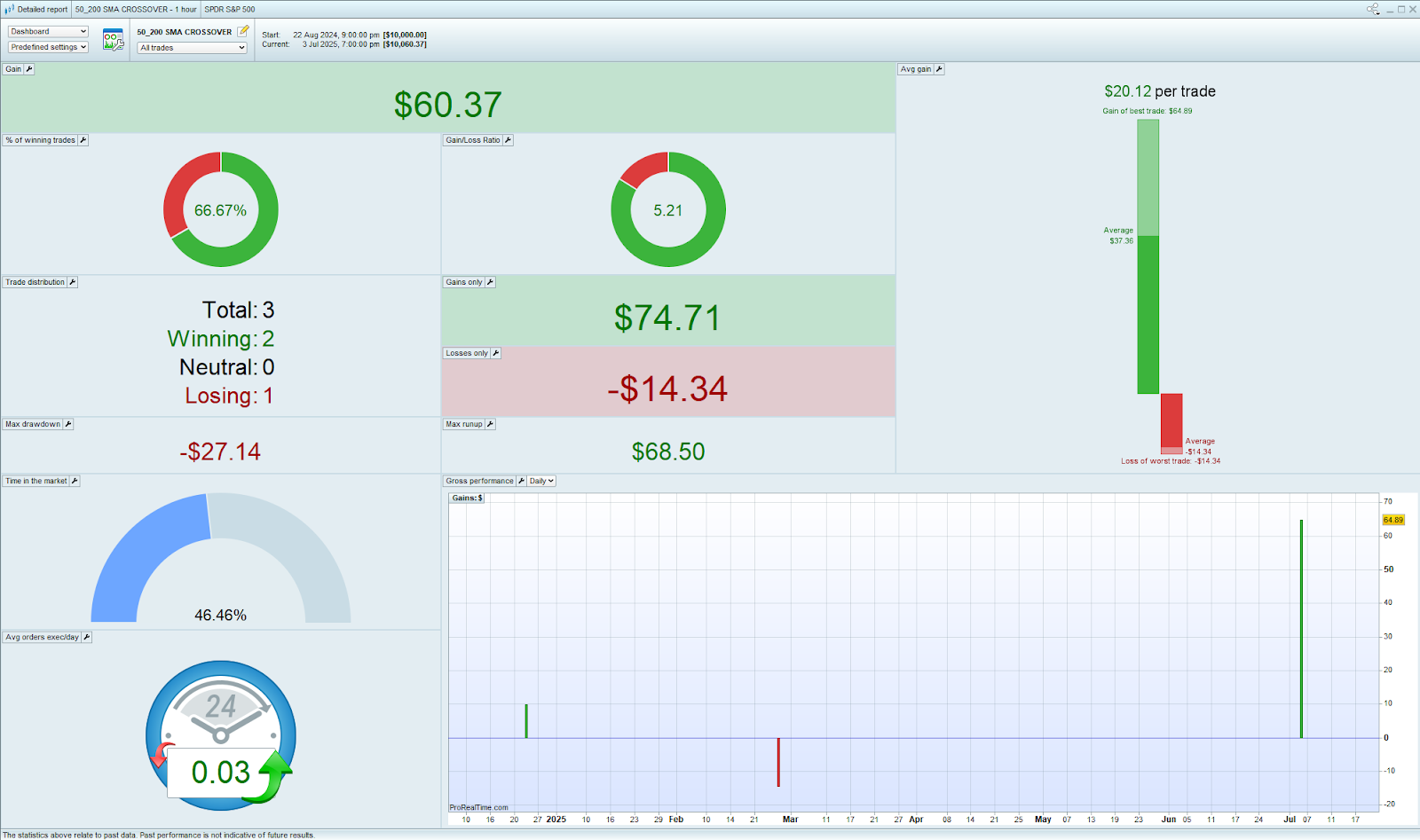The height and width of the screenshot is (840, 1420).
Task: Open Trade distribution widget settings wrench
Action: coord(73,282)
